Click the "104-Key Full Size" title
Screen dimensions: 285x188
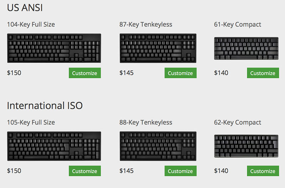coord(31,25)
